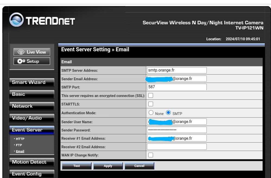Click the 'Event Server Setting » Email' heading
Image resolution: width=271 pixels, height=178 pixels.
pos(95,50)
